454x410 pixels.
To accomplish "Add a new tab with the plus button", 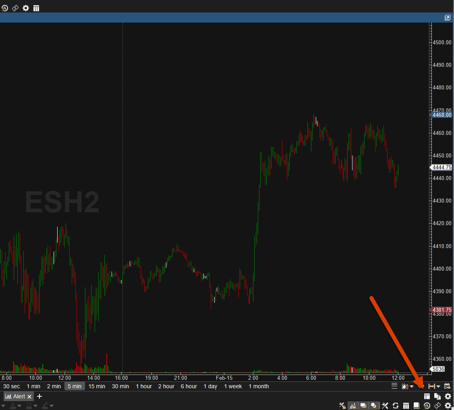I will [39, 396].
